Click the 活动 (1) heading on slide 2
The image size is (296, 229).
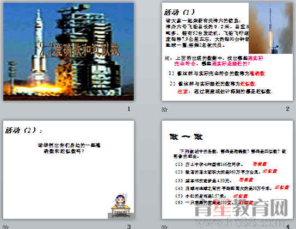179,13
